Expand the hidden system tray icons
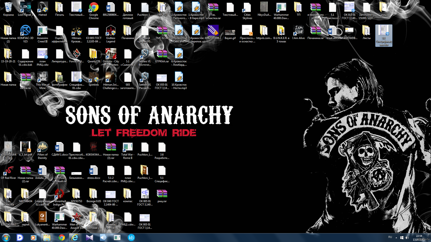This screenshot has height=242, width=431. [x=396, y=238]
